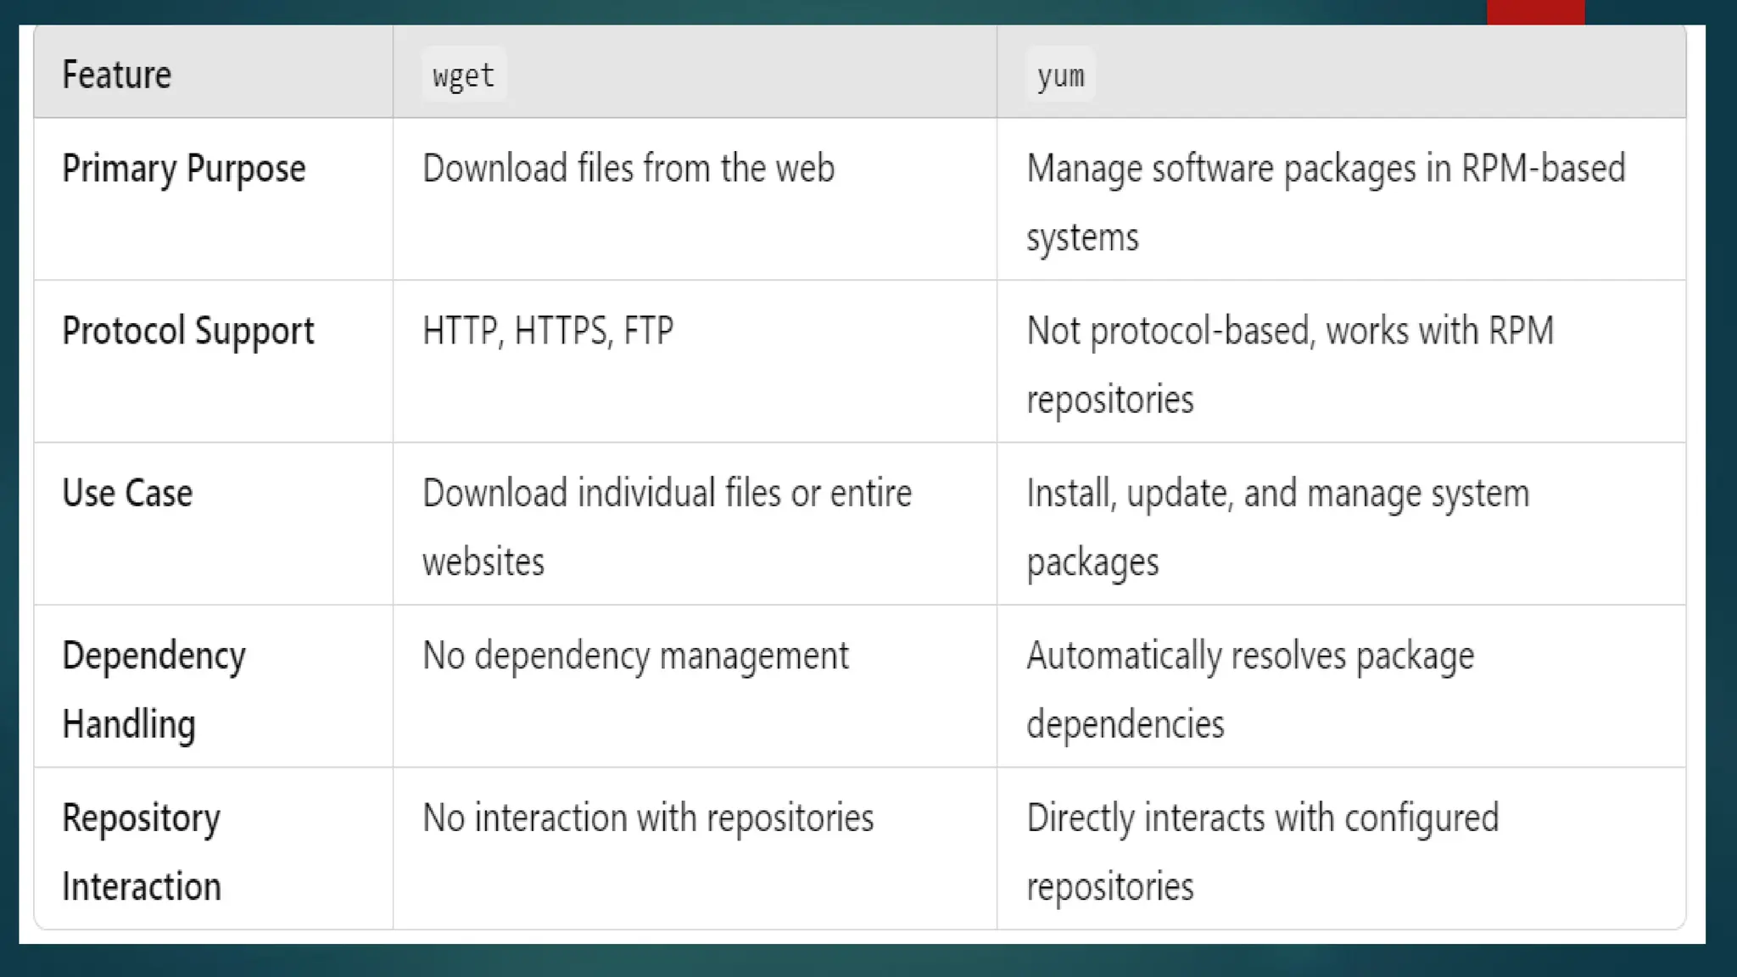Click the word 'websites' in wget column
The image size is (1737, 977).
(483, 561)
